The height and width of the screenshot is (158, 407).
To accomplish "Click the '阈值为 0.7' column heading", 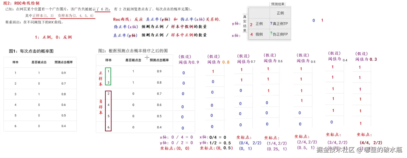I will pos(246,61).
